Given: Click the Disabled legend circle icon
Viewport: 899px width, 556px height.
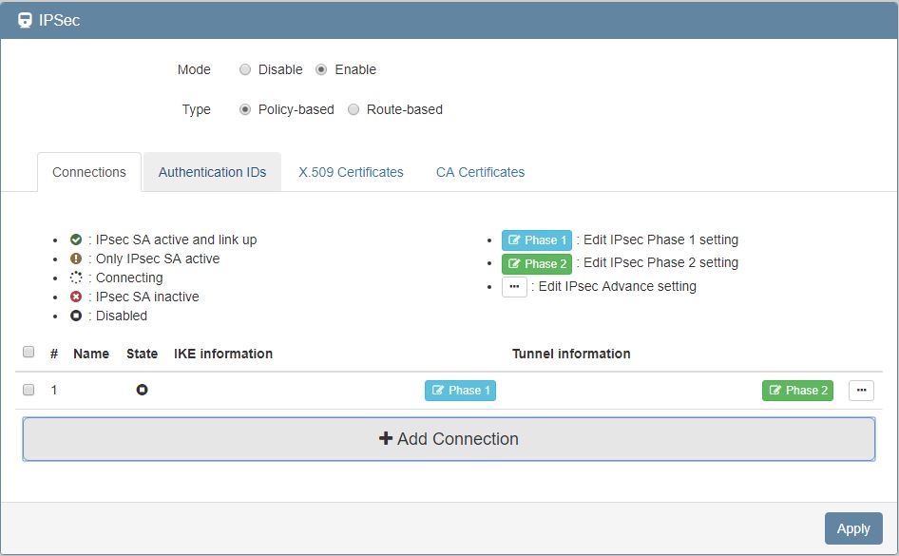Looking at the screenshot, I should point(76,316).
